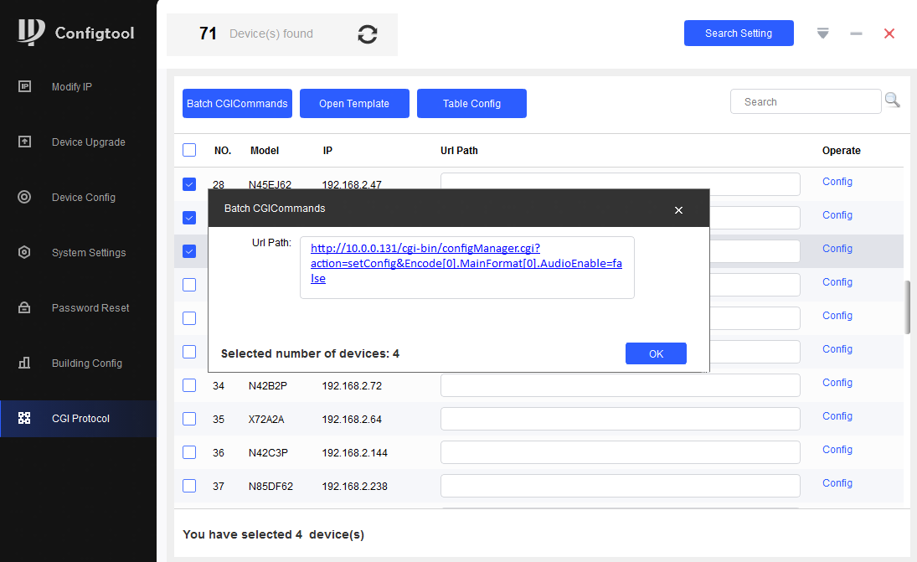This screenshot has width=917, height=562.
Task: Open the CGI Protocol section
Action: coord(80,418)
